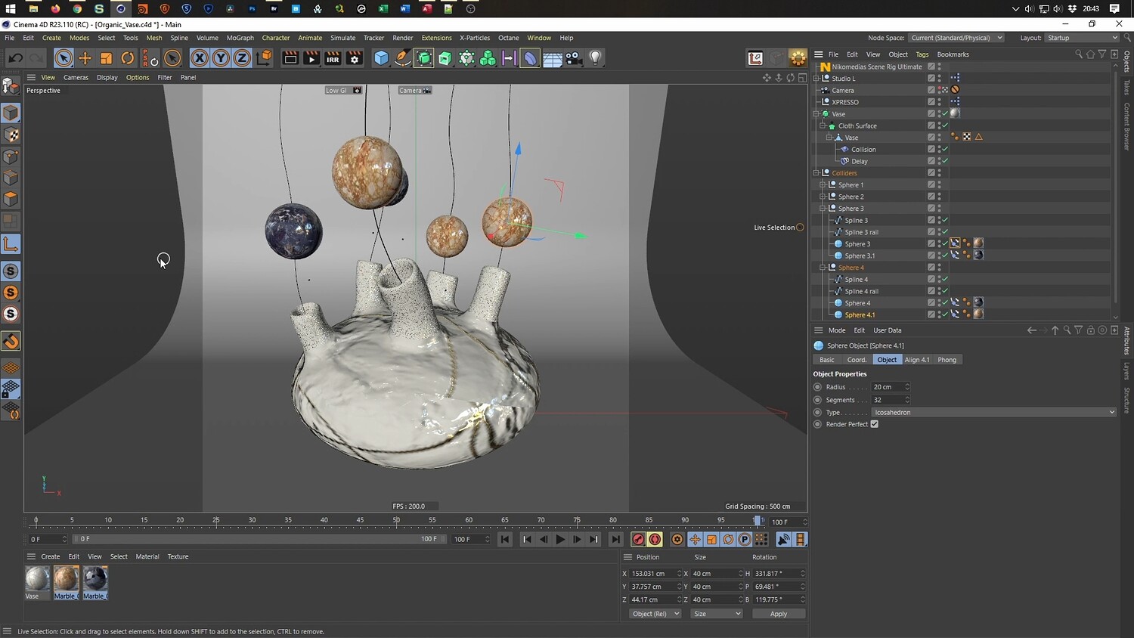Viewport: 1134px width, 638px height.
Task: Select the Vase material swatch
Action: [x=37, y=579]
